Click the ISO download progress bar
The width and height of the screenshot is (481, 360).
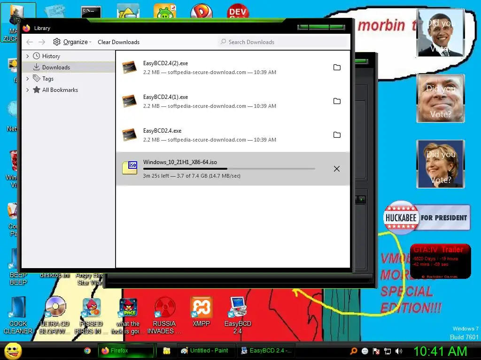(x=229, y=169)
